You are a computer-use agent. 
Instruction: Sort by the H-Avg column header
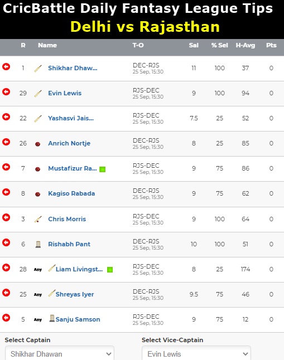pyautogui.click(x=246, y=46)
